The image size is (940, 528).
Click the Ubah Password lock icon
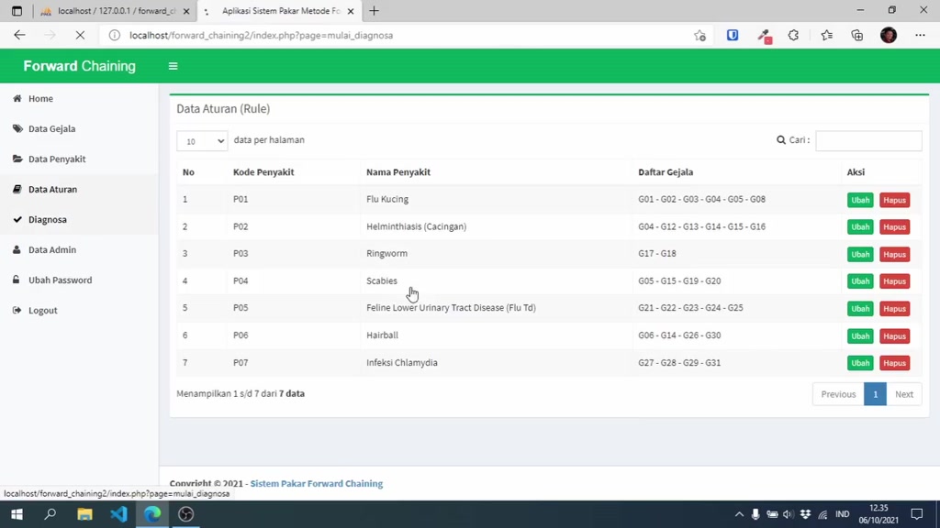[x=17, y=280]
